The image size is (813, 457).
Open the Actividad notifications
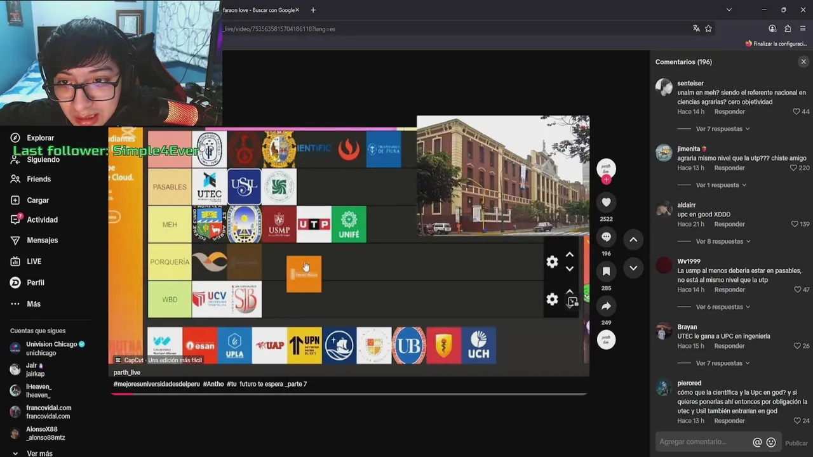(34, 220)
